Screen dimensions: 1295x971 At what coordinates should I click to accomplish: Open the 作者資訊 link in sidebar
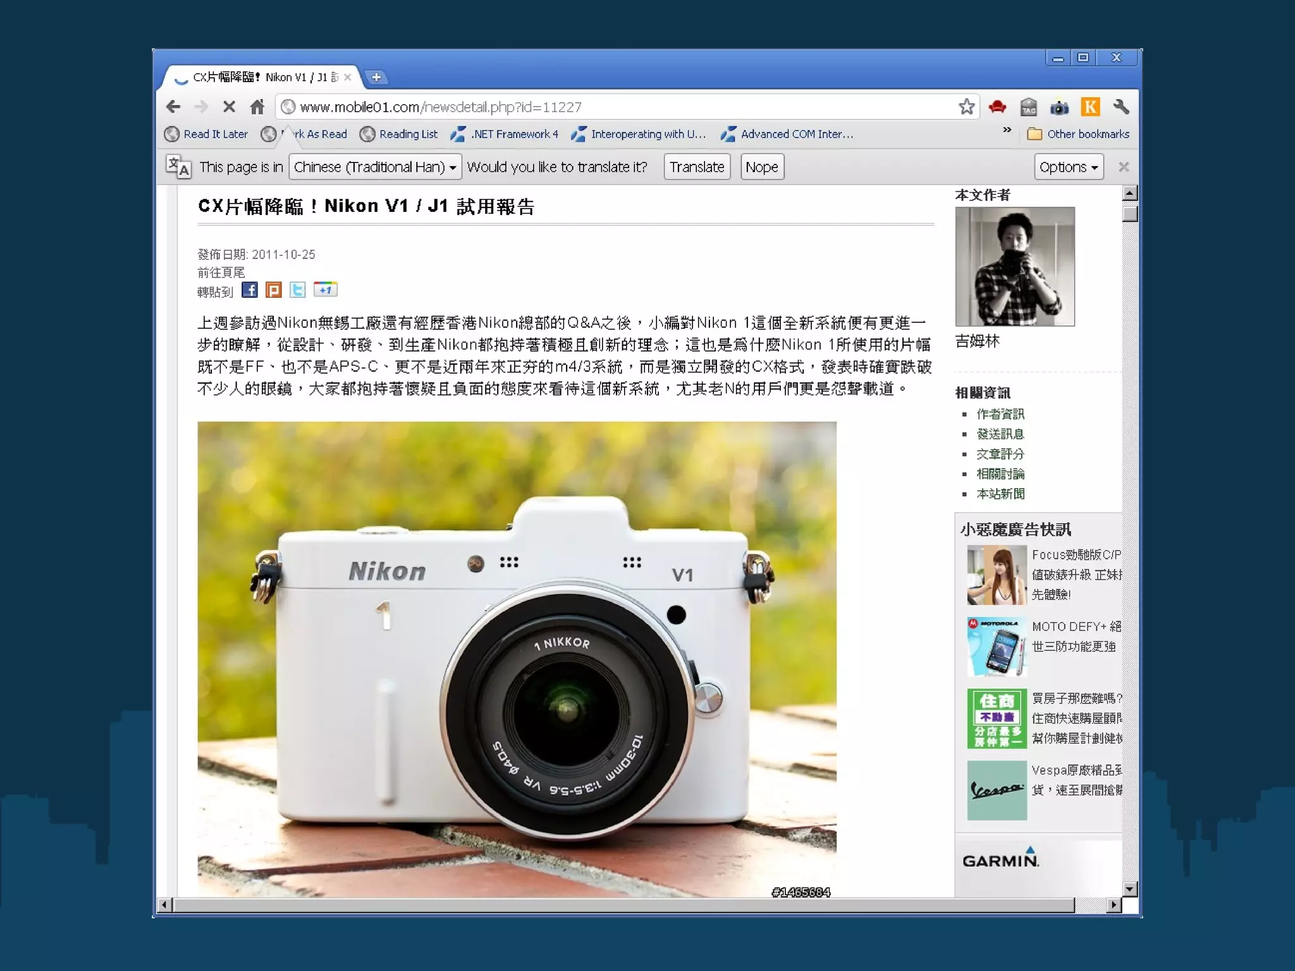tap(1000, 414)
